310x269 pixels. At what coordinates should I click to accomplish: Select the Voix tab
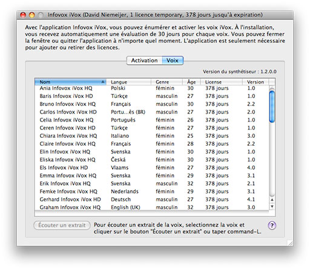(173, 60)
